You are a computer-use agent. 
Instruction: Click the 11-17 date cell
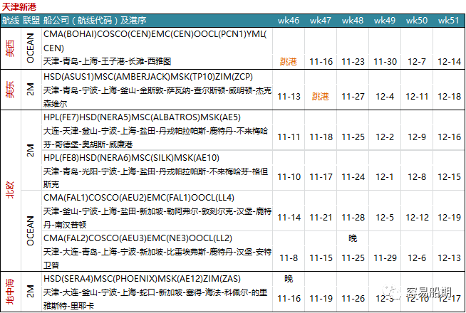pyautogui.click(x=321, y=177)
